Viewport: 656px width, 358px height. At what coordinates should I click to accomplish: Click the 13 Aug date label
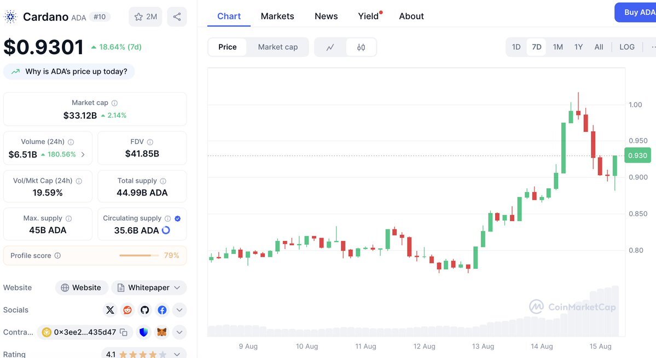point(483,347)
